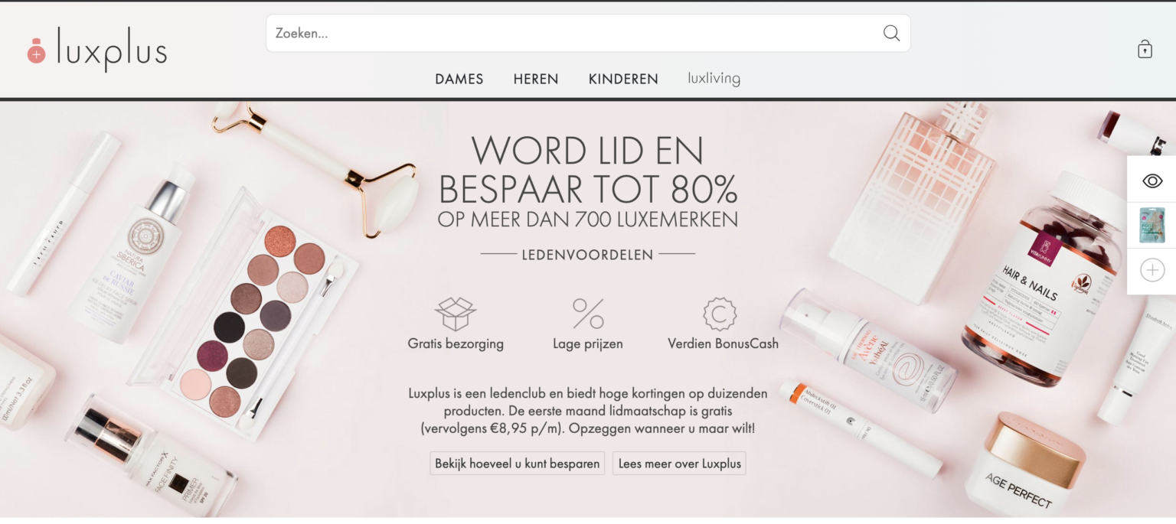Click the search magnifier icon
The image size is (1176, 524).
pos(891,33)
